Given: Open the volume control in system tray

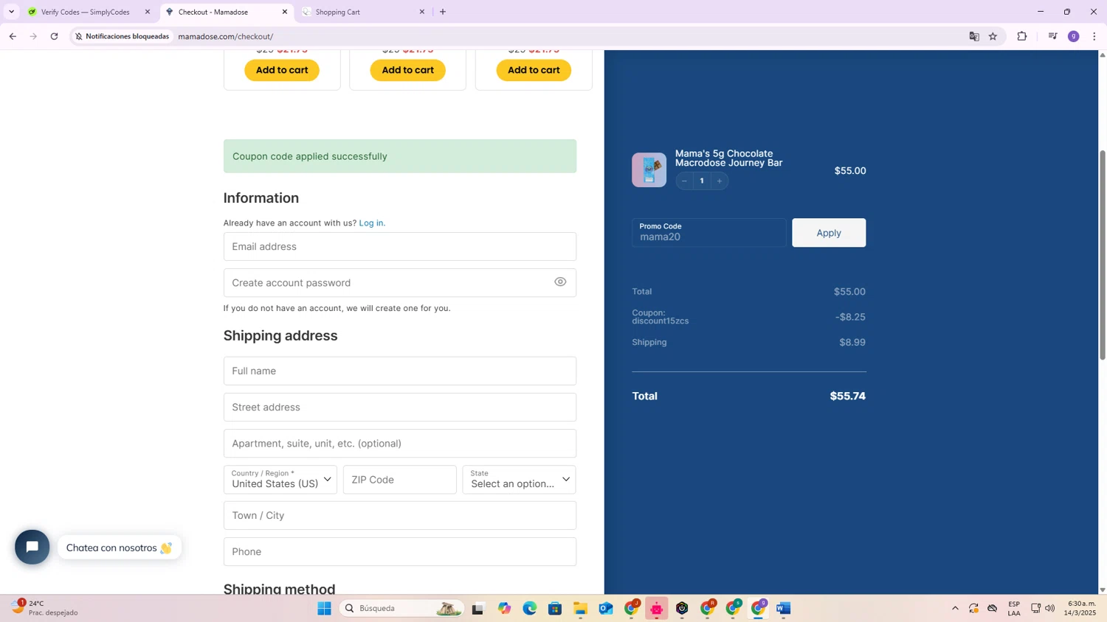Looking at the screenshot, I should coord(1050,608).
